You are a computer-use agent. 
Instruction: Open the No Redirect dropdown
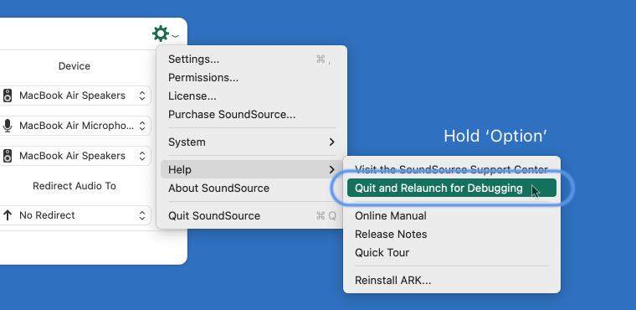click(x=74, y=215)
